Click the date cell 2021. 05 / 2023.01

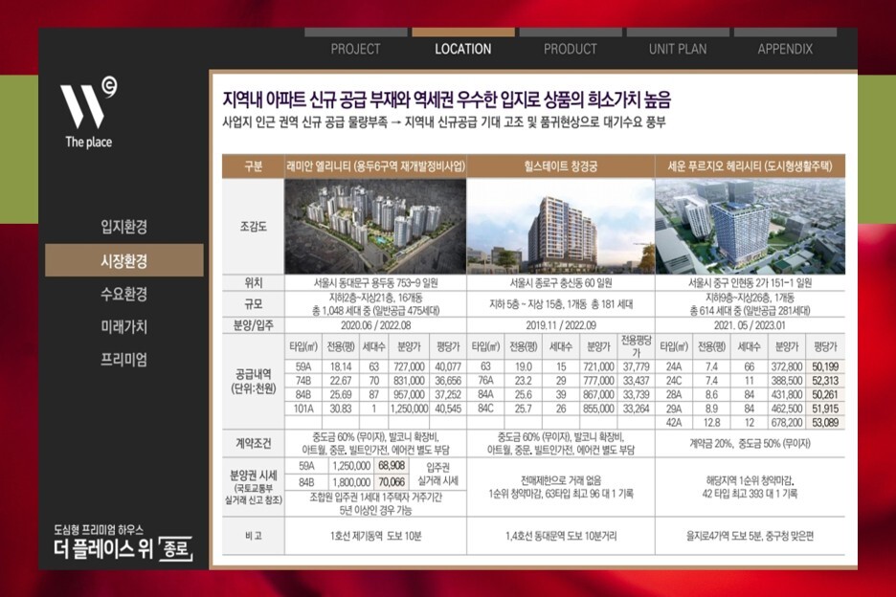coord(750,325)
